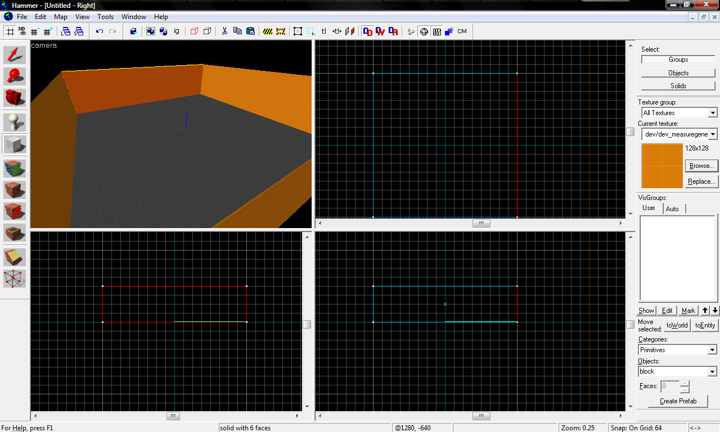This screenshot has height=432, width=720.
Task: Open the Map menu
Action: (x=60, y=17)
